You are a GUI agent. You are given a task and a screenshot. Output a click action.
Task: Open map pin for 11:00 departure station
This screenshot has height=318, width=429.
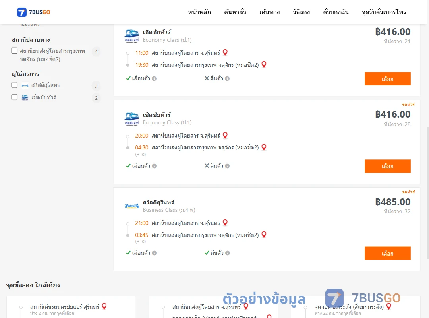point(225,52)
